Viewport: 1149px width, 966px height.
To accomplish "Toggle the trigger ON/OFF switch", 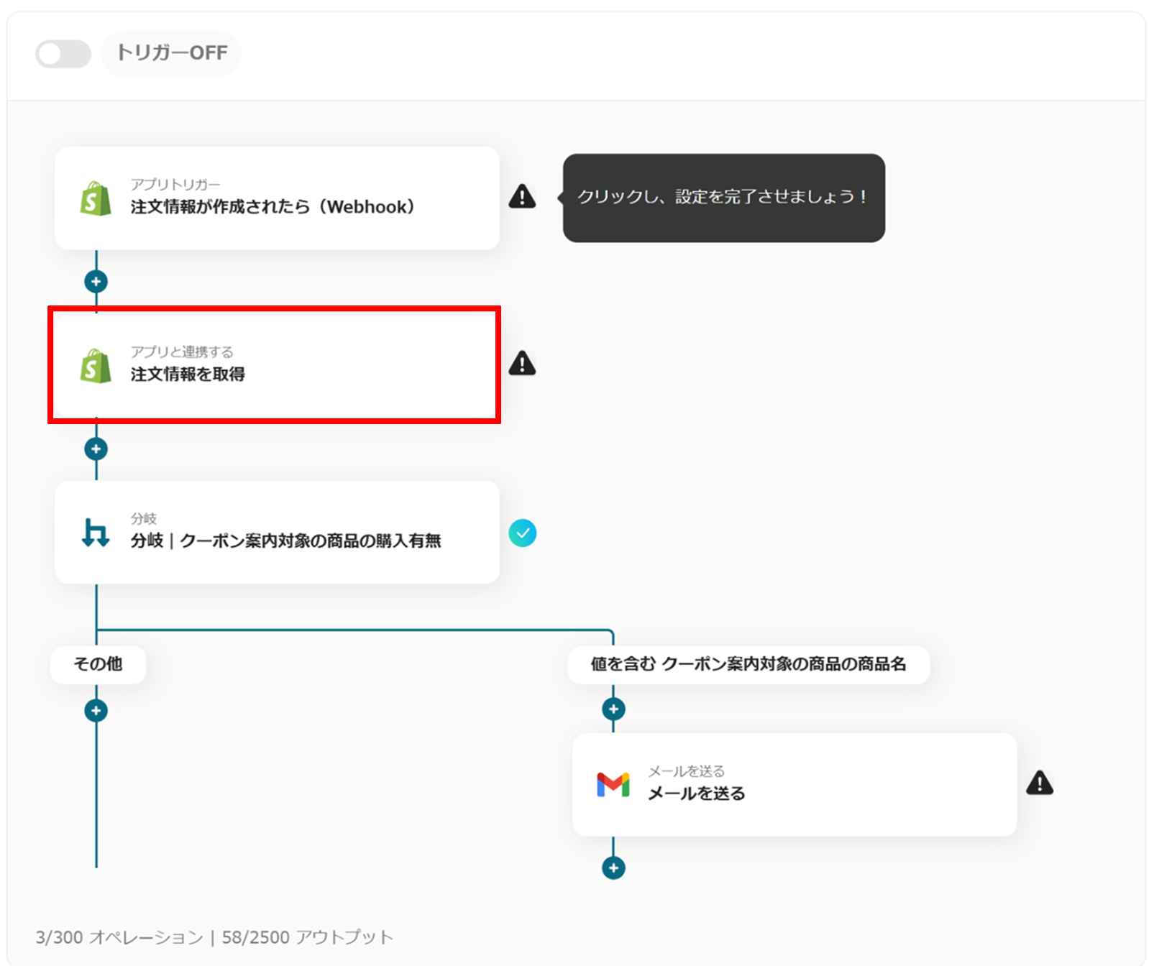I will point(63,54).
